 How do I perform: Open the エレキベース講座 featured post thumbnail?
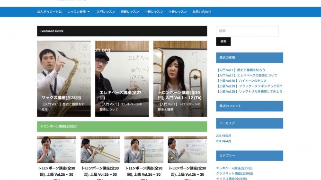click(122, 78)
